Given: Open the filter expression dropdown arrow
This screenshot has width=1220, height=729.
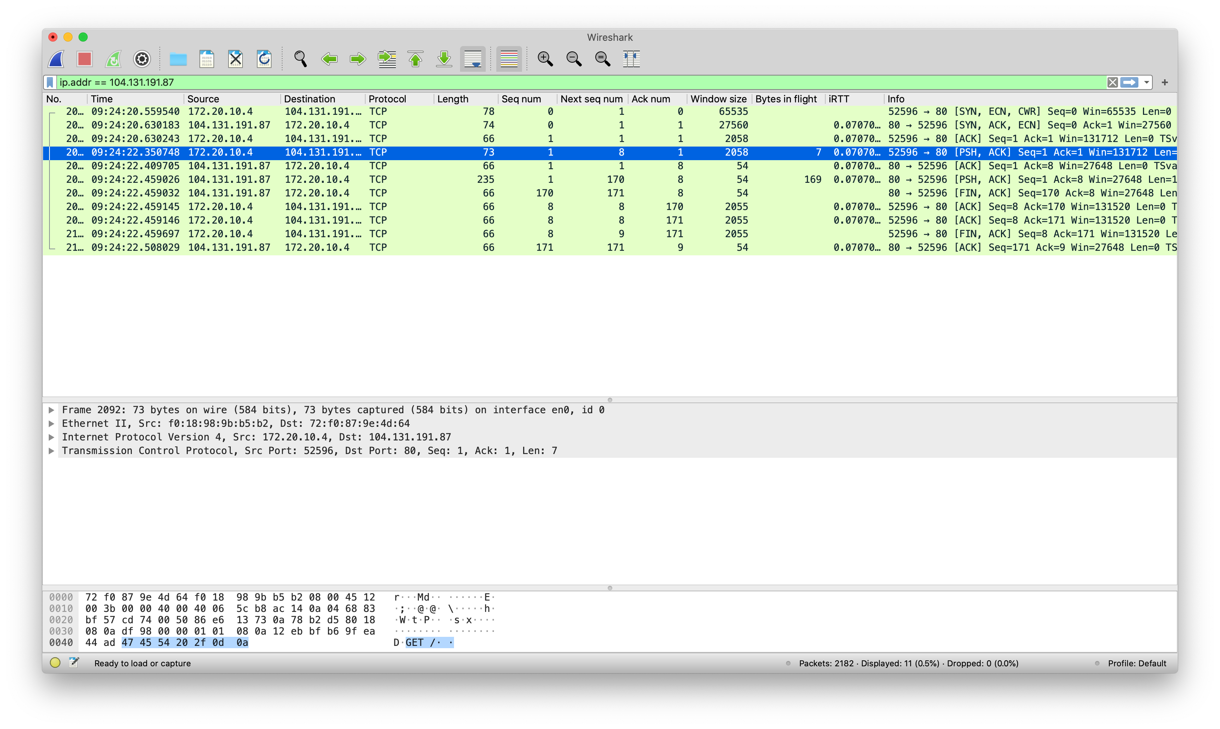Looking at the screenshot, I should [1145, 82].
